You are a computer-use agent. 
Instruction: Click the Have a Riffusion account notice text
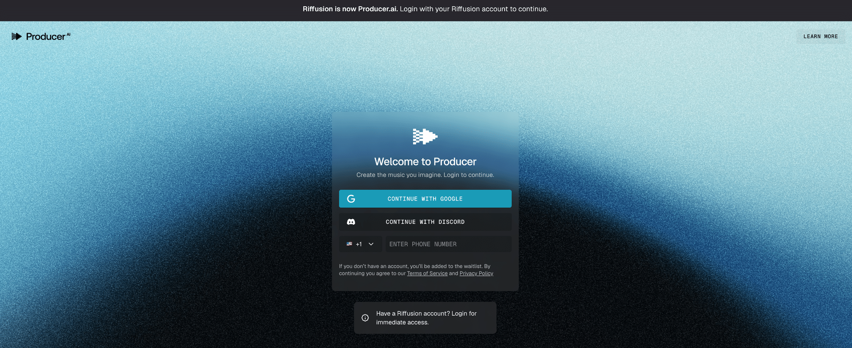tap(426, 318)
